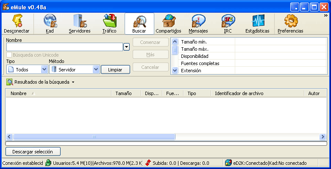The width and height of the screenshot is (331, 169).
Task: Enable Búsqueda con Unicode checkbox
Action: pos(9,55)
